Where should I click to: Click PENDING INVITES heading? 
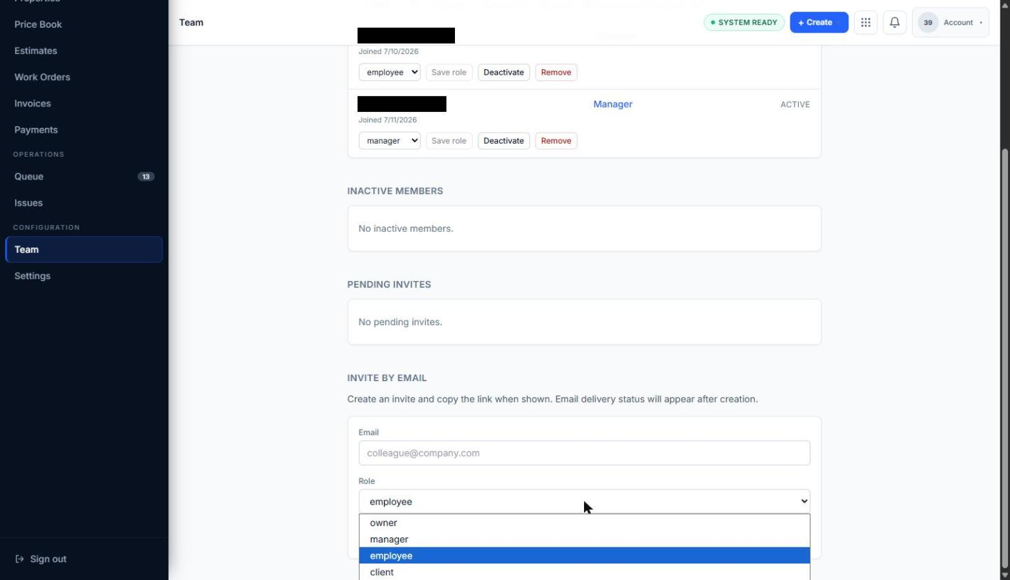pos(389,284)
